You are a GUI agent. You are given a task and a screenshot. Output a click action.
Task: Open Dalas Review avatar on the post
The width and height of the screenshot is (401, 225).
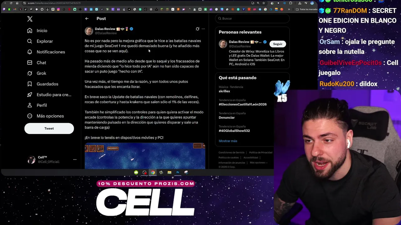click(89, 31)
